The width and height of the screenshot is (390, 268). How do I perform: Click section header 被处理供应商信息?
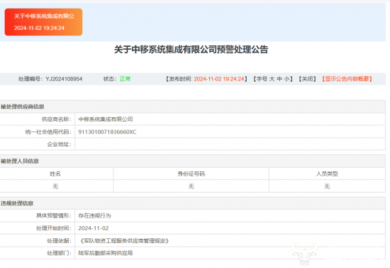pyautogui.click(x=23, y=107)
